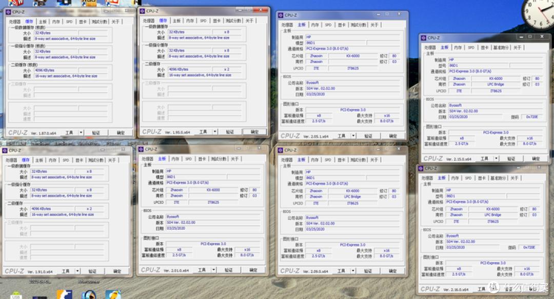Screen dimensions: 554x299
Task: Click 0x720E microcode value in CPU-Z 2.15.0
Action: [531, 117]
